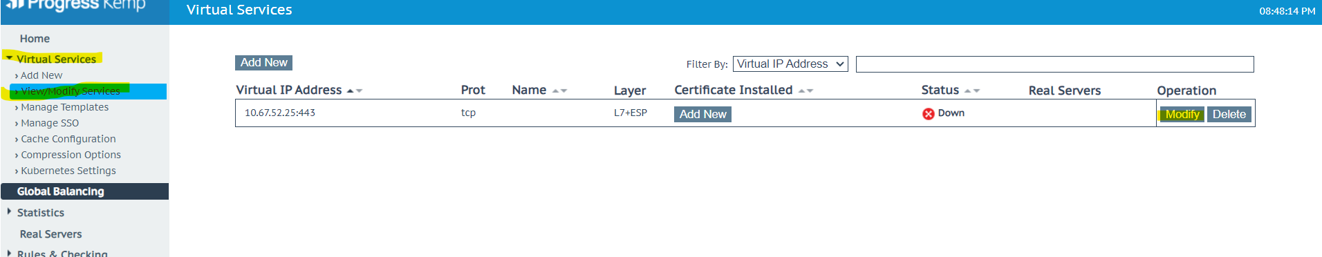The image size is (1322, 257).
Task: Open Global Balancing section
Action: pos(84,191)
